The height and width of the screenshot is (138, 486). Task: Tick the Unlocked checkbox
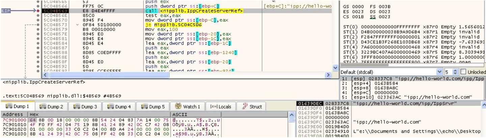click(x=463, y=72)
